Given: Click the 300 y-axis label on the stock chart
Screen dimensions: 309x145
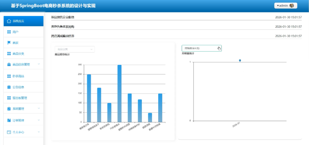Looking at the screenshot, I should coord(80,65).
